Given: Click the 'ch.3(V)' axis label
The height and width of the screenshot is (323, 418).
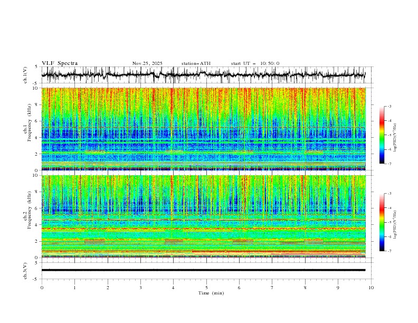Looking at the screenshot, I should (25, 271).
